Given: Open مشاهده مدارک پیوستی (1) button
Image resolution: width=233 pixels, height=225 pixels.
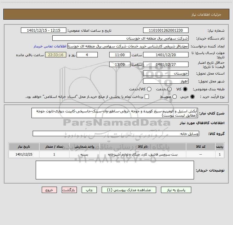Looking at the screenshot, I should (129, 190).
